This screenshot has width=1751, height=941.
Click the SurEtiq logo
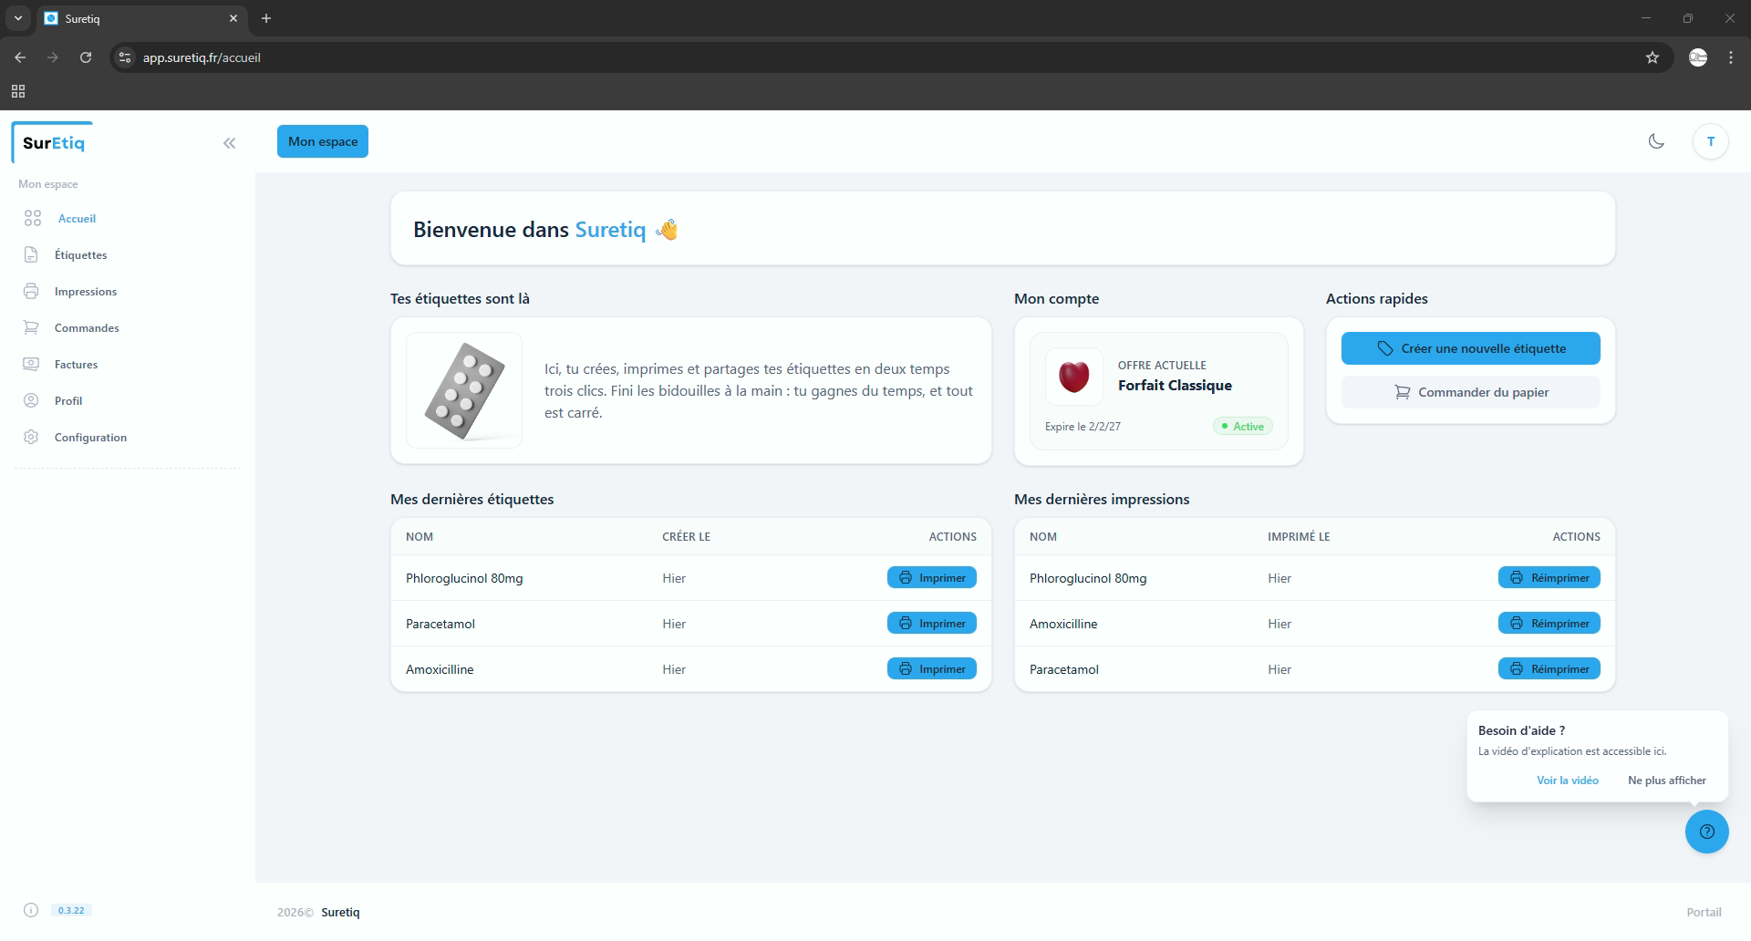click(x=53, y=143)
